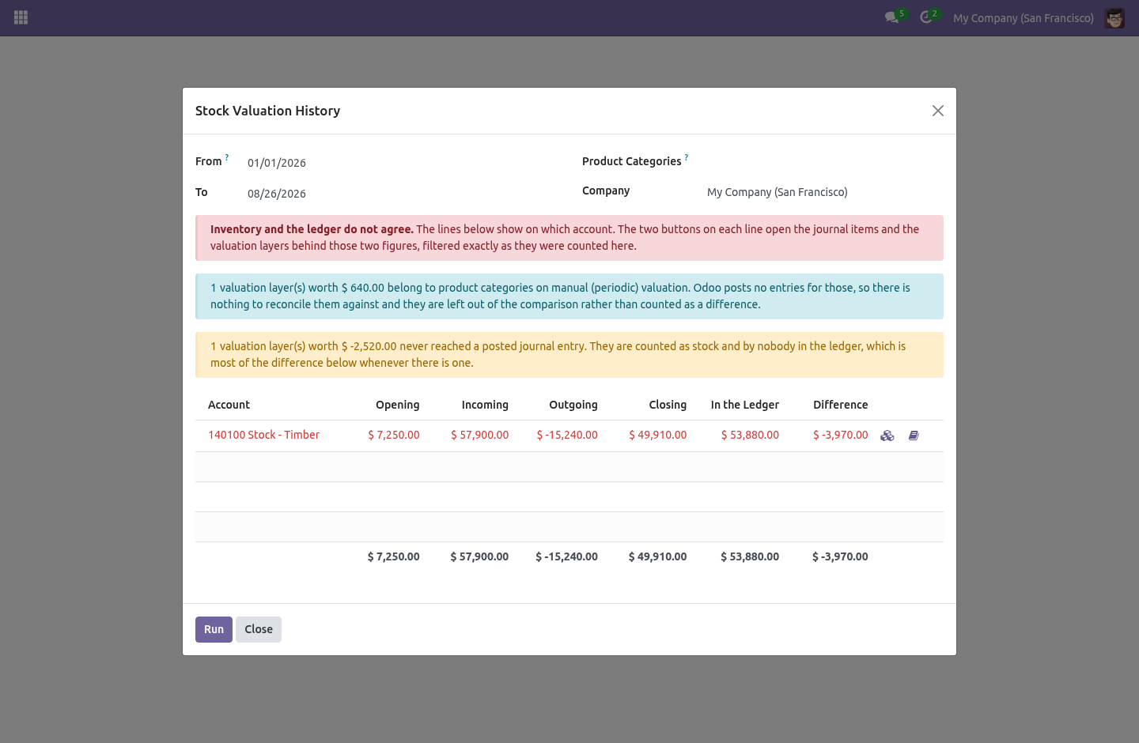
Task: Select Incoming value $ 57,900.00 in Timber row
Action: [480, 435]
